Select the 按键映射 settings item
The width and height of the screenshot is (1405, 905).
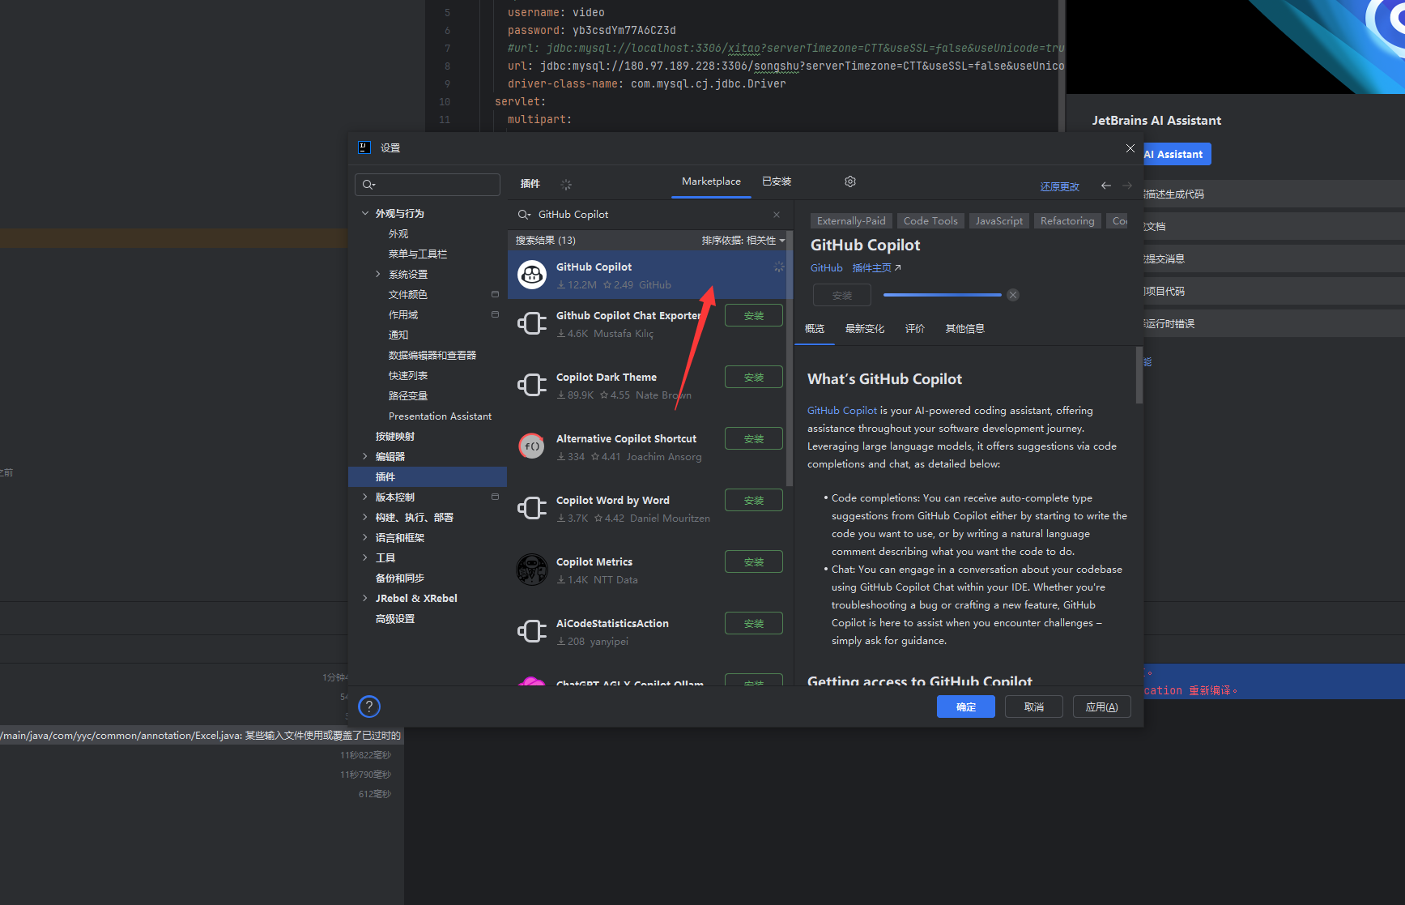pyautogui.click(x=395, y=436)
